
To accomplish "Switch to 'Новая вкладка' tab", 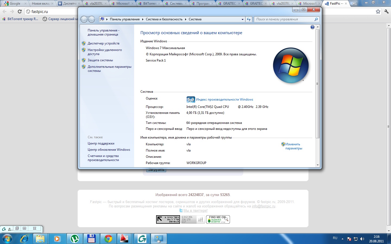I will (x=42, y=4).
